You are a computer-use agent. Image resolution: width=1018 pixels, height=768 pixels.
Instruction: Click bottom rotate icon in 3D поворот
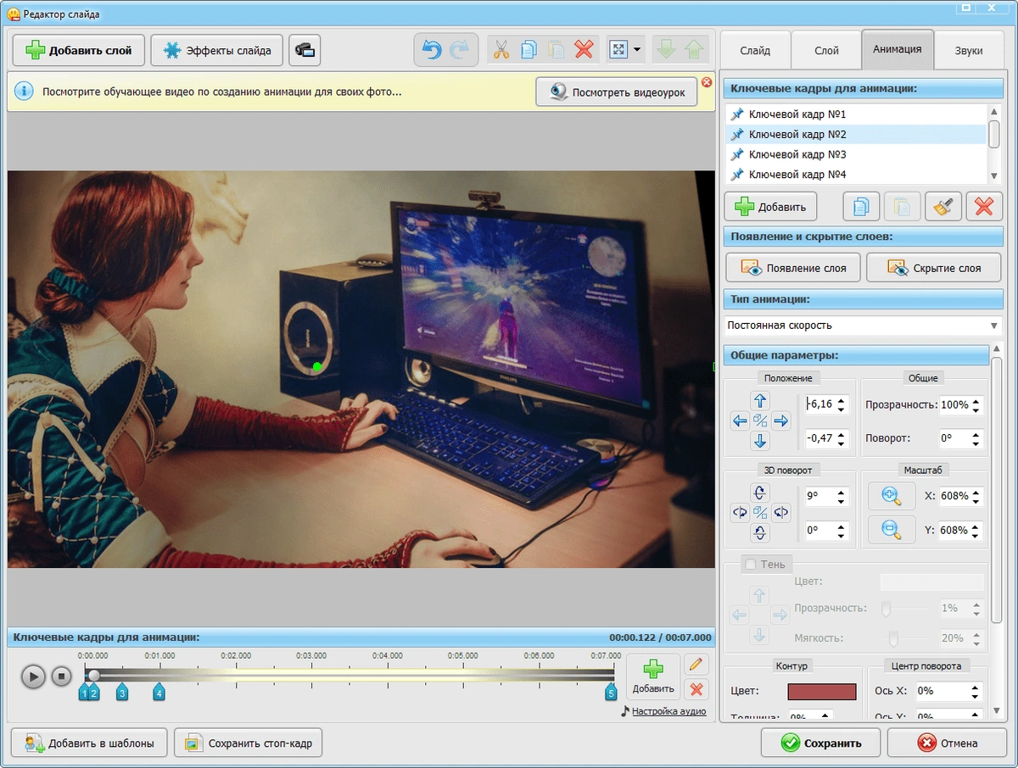(760, 532)
